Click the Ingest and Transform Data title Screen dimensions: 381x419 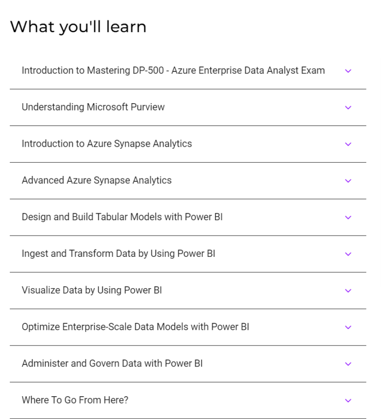click(118, 254)
